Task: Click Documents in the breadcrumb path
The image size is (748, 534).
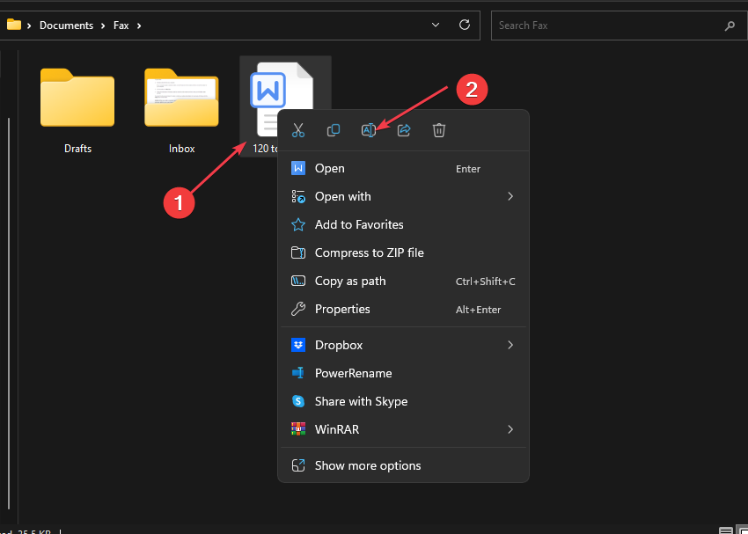Action: pyautogui.click(x=66, y=26)
